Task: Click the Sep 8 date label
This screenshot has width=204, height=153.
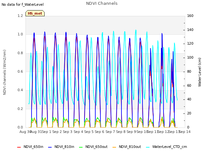Action: click(x=121, y=132)
